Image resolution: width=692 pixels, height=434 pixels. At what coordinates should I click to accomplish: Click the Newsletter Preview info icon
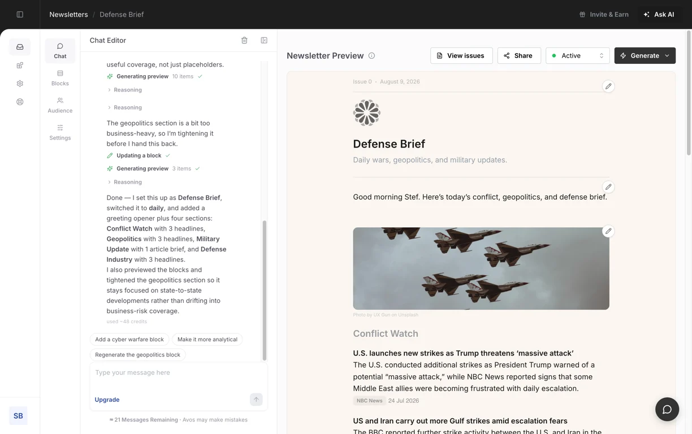coord(371,55)
